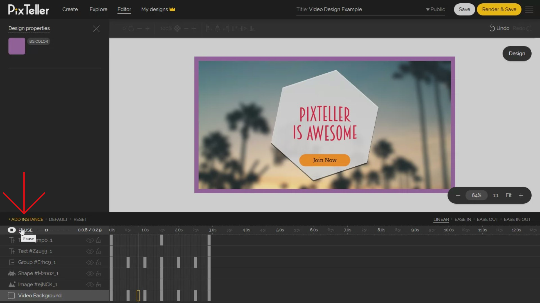Select EASE IN OUT easing
Screen dimensions: 540x303
[x=517, y=219]
